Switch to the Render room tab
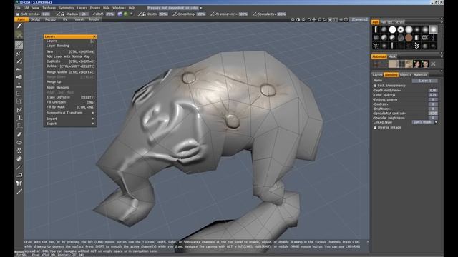 coord(94,19)
